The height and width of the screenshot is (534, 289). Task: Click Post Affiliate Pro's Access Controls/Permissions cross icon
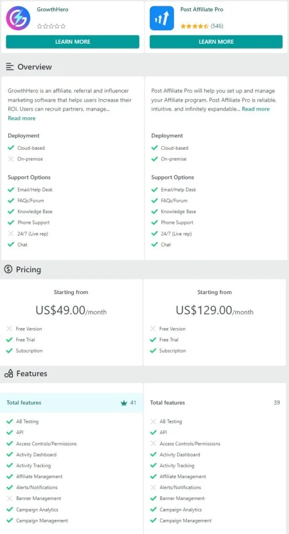pyautogui.click(x=153, y=443)
